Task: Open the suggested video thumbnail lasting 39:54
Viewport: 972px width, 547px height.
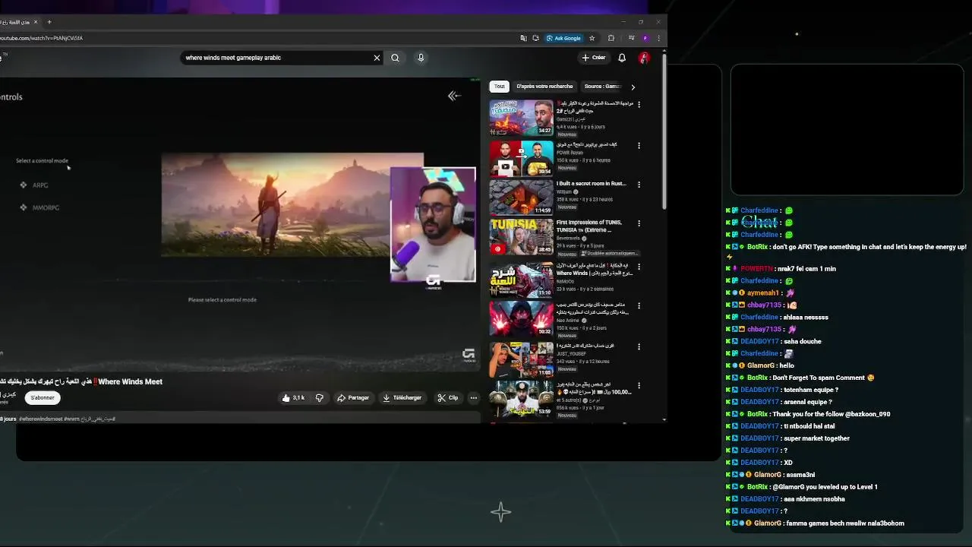Action: point(521,159)
